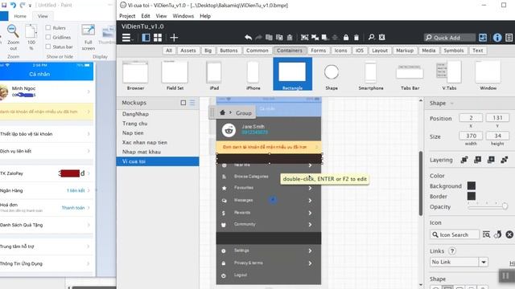Viewport: 515px width, 289px height.
Task: Copy selection using the toolbar copy icon
Action: pos(269,38)
